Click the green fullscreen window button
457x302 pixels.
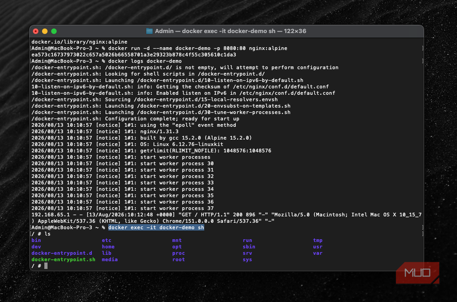(54, 31)
